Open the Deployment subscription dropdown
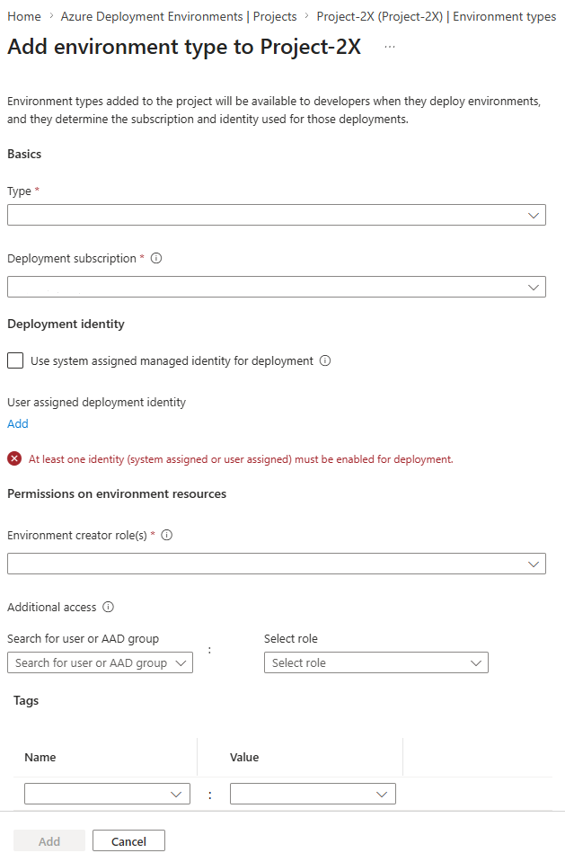 pyautogui.click(x=277, y=287)
